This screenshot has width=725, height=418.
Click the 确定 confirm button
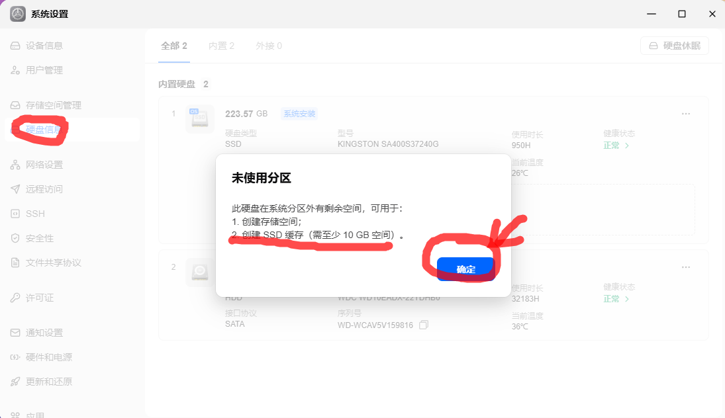click(465, 269)
